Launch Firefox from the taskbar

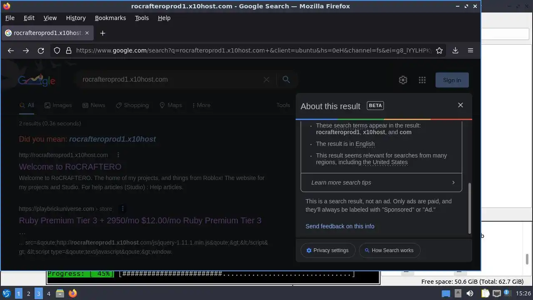tap(73, 293)
